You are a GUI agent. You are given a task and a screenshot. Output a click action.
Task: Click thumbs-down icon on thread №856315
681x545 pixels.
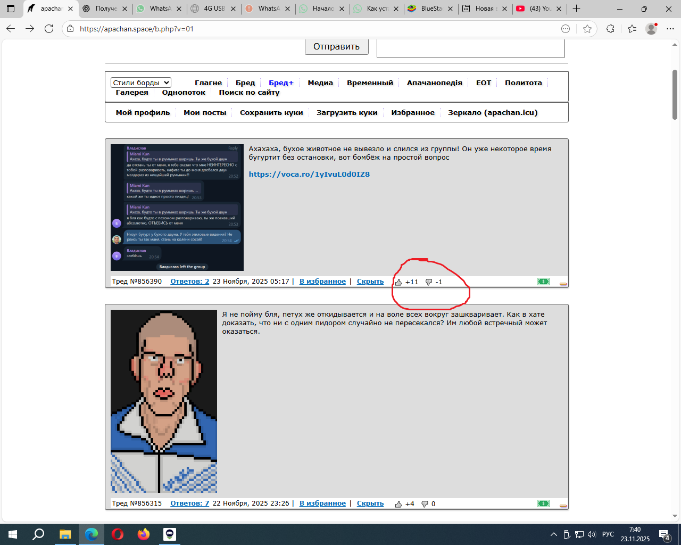pyautogui.click(x=425, y=504)
